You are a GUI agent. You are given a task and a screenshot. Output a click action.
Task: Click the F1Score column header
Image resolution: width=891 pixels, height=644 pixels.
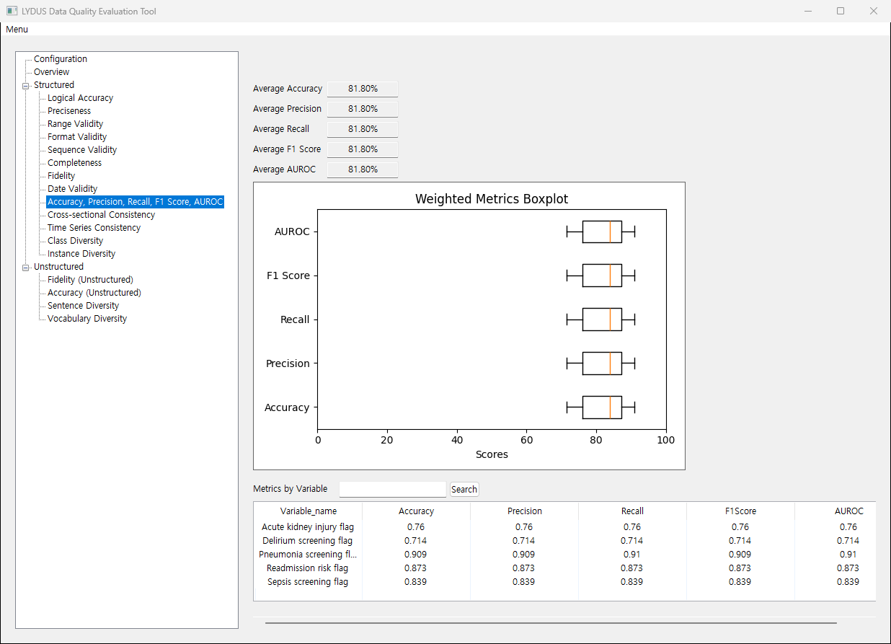coord(741,511)
